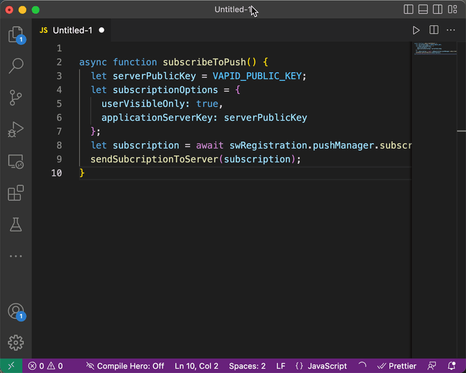Viewport: 466px width, 373px height.
Task: Toggle the secondary side bar layout
Action: click(438, 9)
